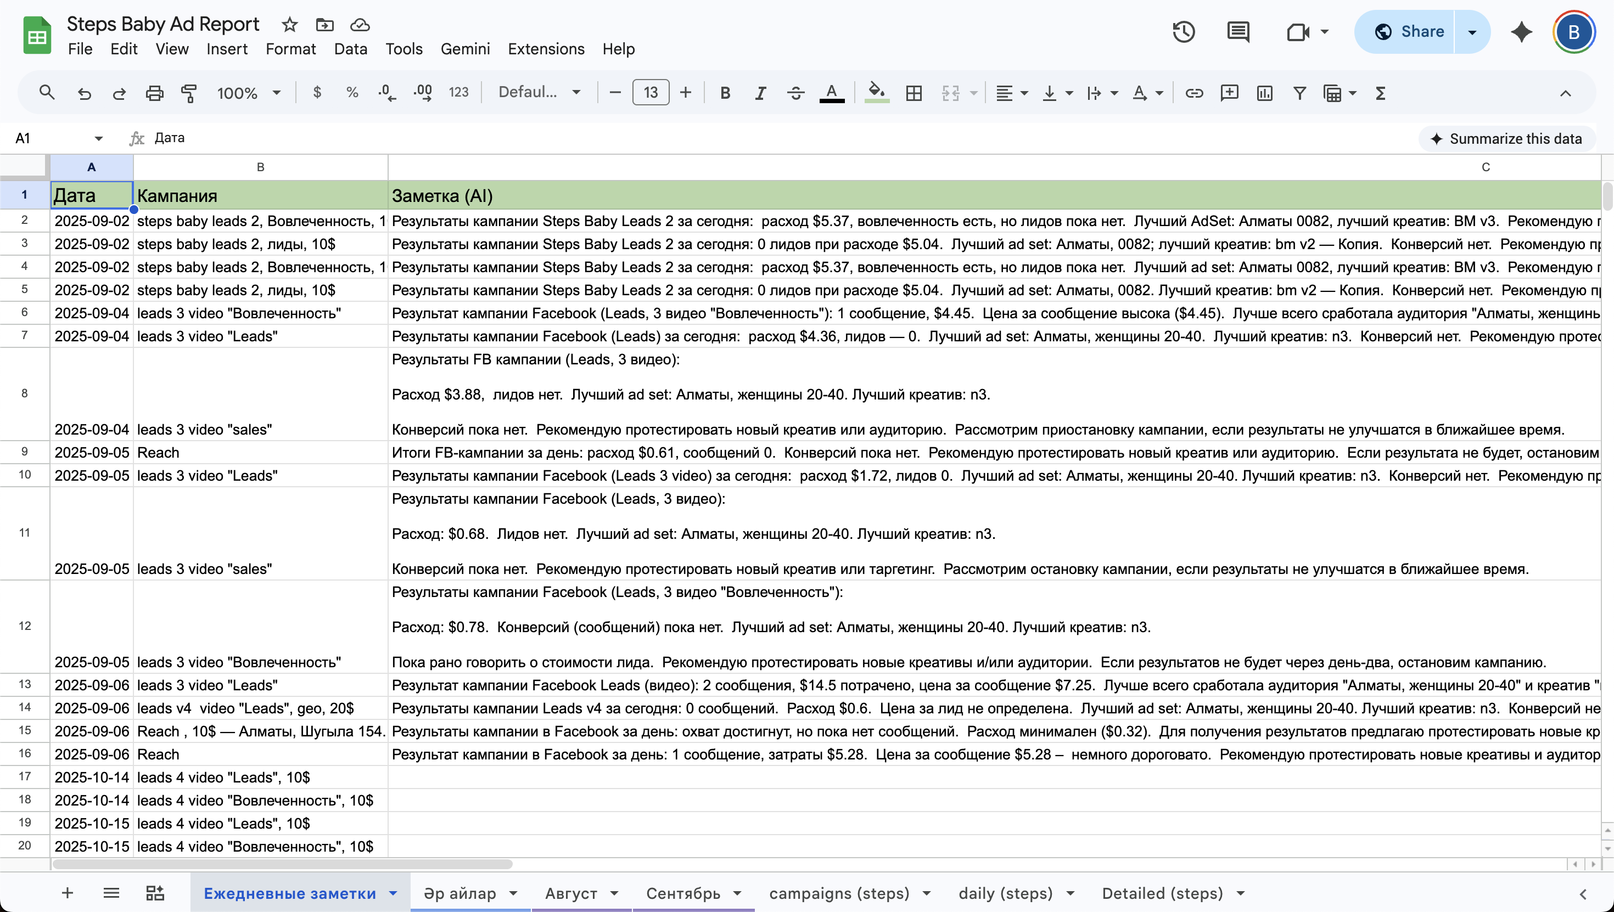Viewport: 1614px width, 912px height.
Task: Open the Google account avatar
Action: (1574, 32)
